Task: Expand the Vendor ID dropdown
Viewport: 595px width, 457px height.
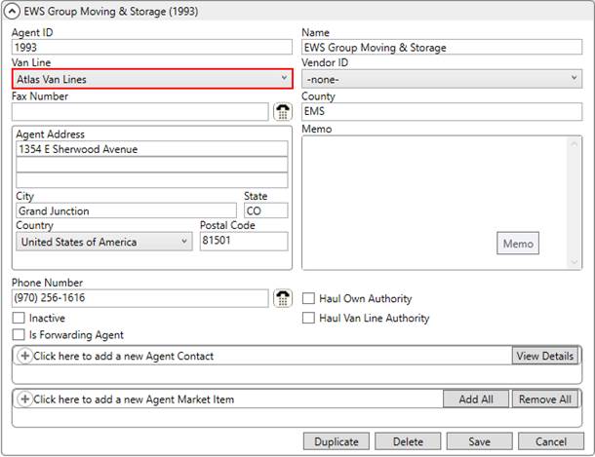Action: 442,79
